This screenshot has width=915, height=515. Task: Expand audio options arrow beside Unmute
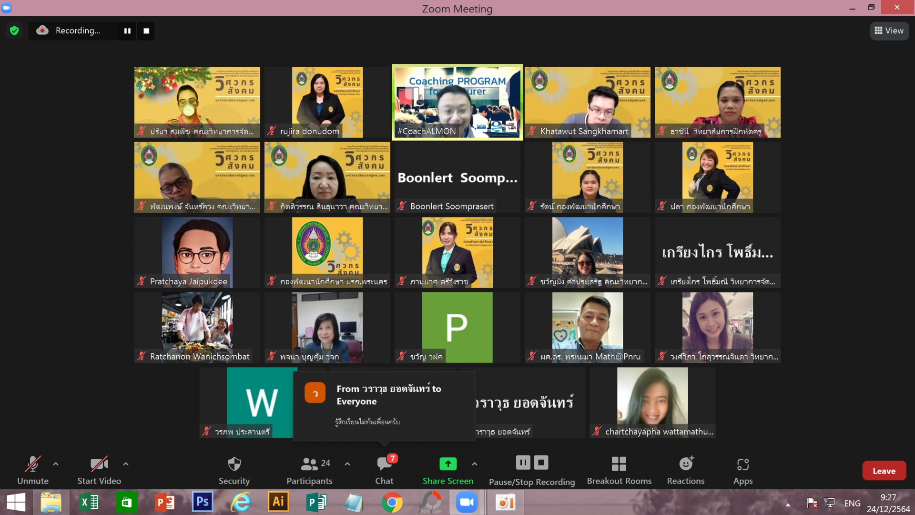56,463
